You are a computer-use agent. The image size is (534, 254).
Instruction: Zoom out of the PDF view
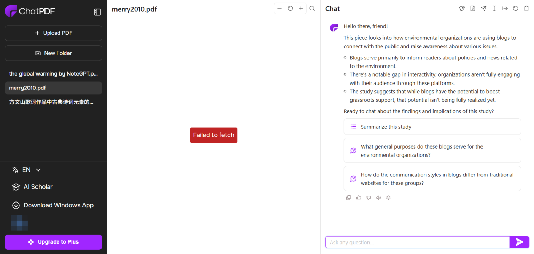tap(280, 8)
